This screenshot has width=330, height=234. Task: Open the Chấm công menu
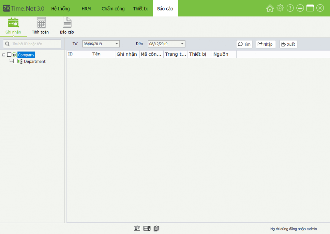pyautogui.click(x=113, y=9)
